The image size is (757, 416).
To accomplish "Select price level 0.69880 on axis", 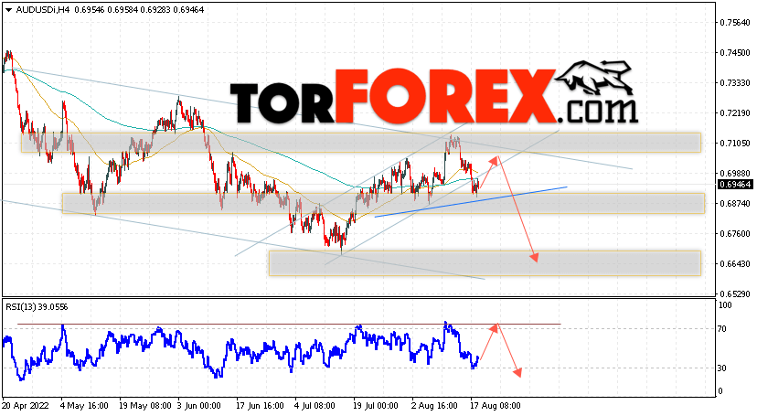I will pyautogui.click(x=736, y=173).
